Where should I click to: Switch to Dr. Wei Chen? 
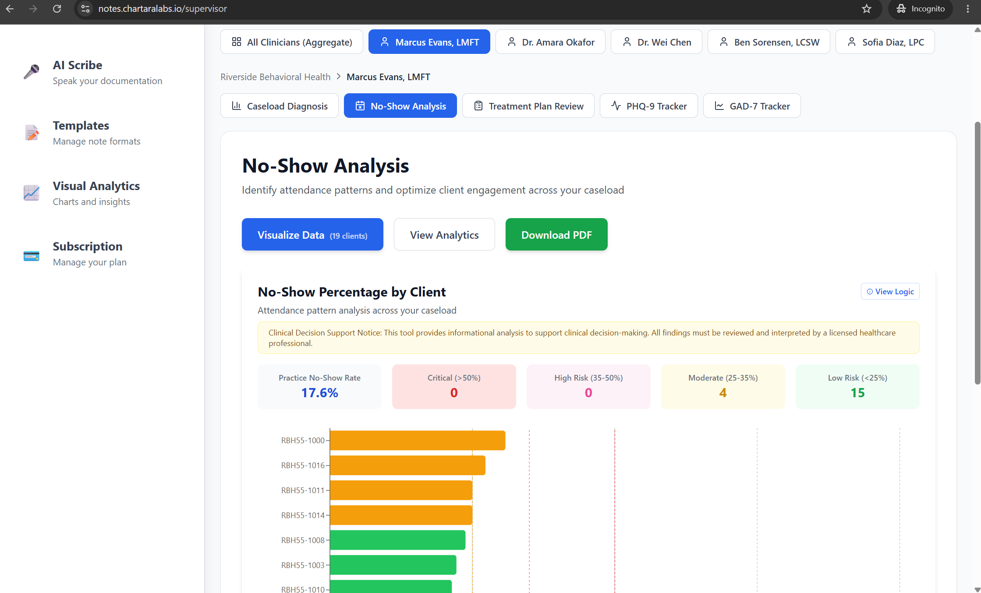pos(656,42)
